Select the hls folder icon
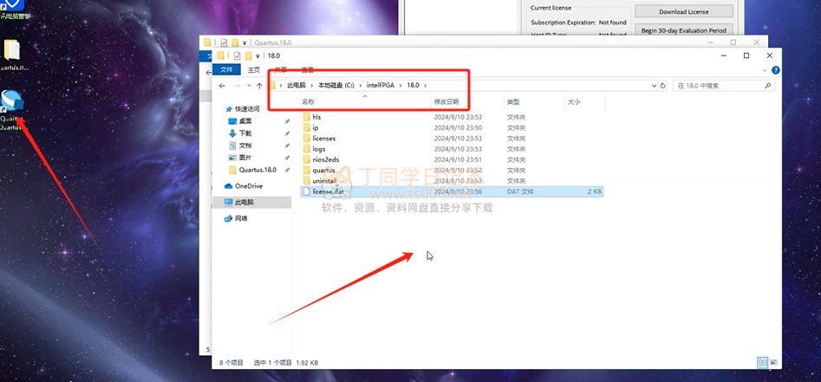 pos(307,117)
